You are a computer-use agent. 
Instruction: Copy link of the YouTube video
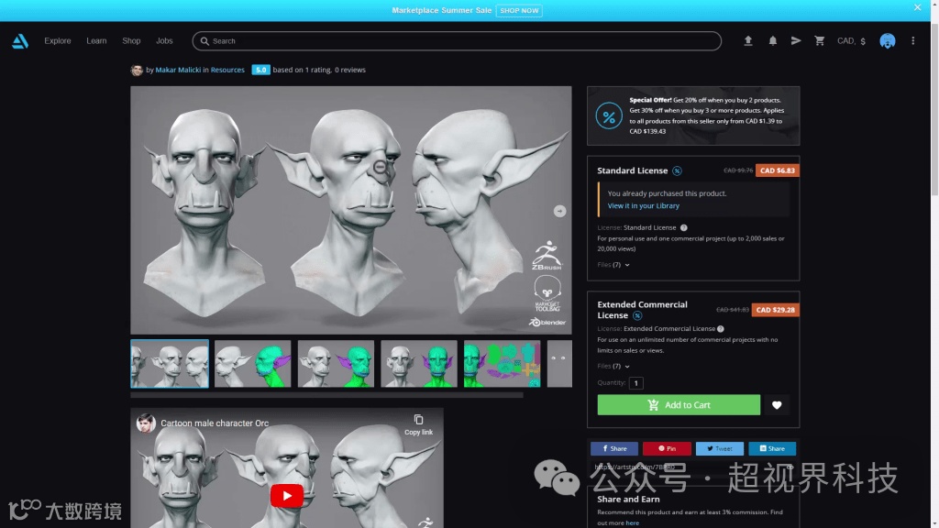pyautogui.click(x=418, y=425)
